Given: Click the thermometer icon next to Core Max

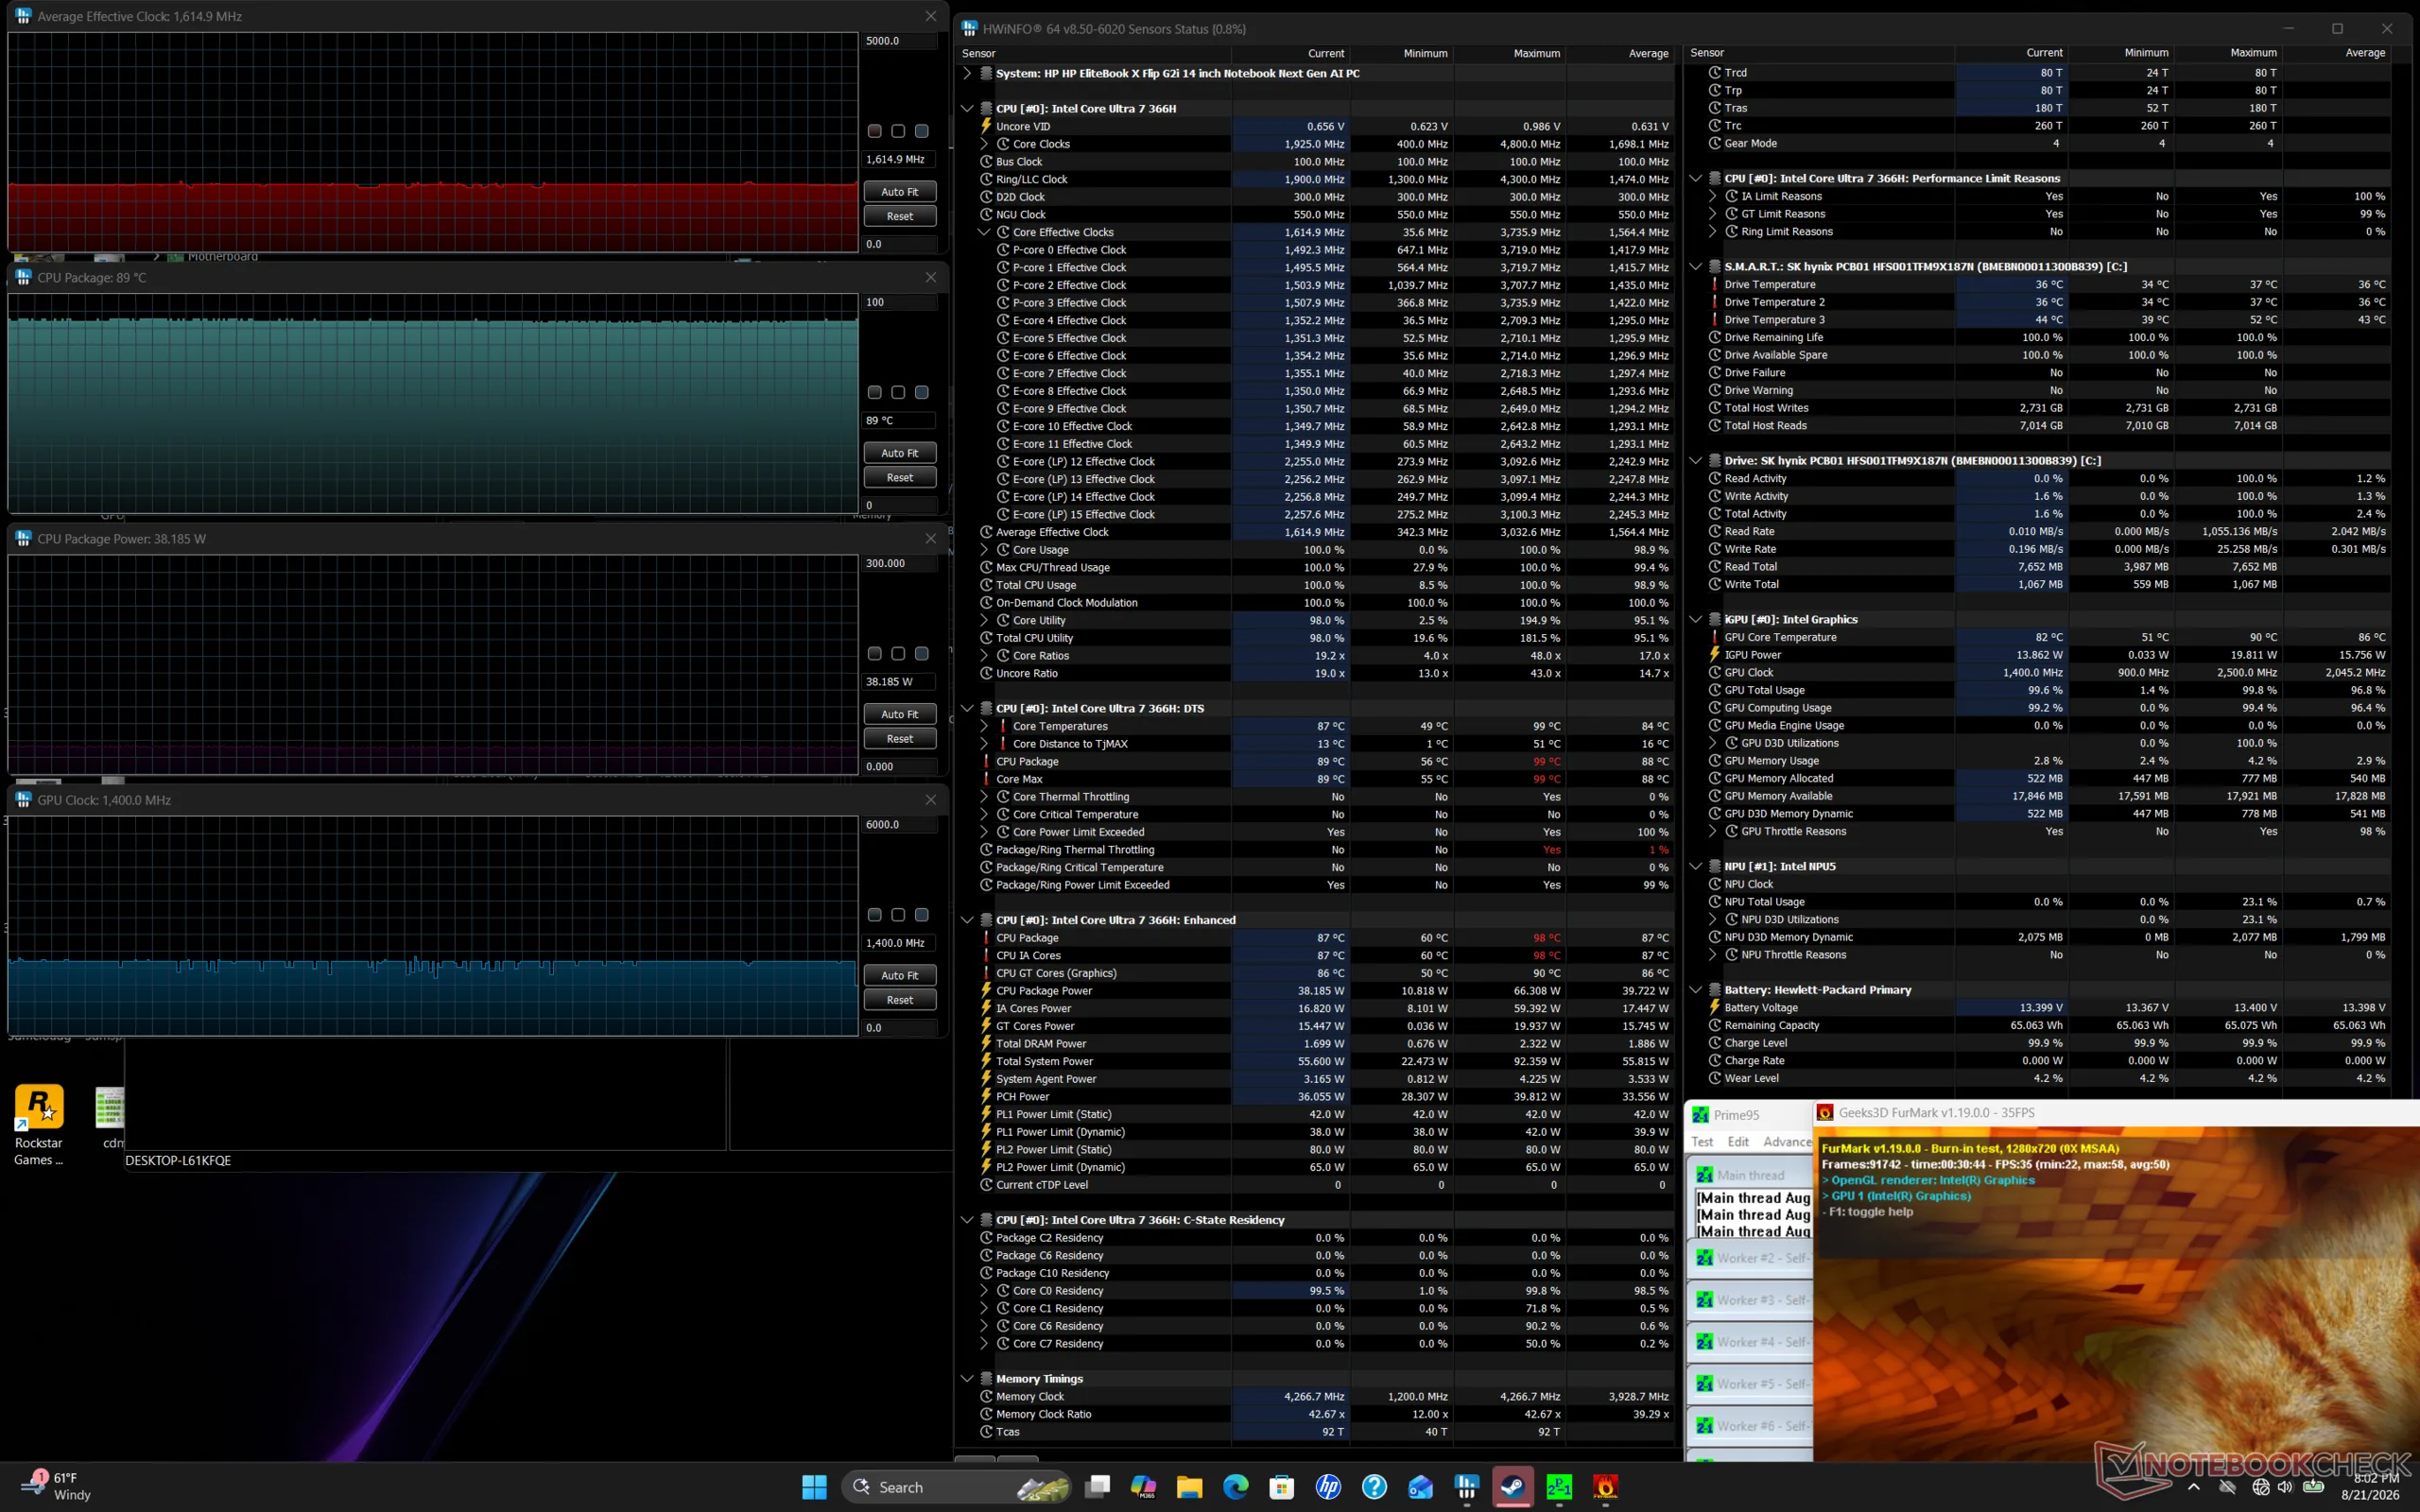Looking at the screenshot, I should (986, 780).
